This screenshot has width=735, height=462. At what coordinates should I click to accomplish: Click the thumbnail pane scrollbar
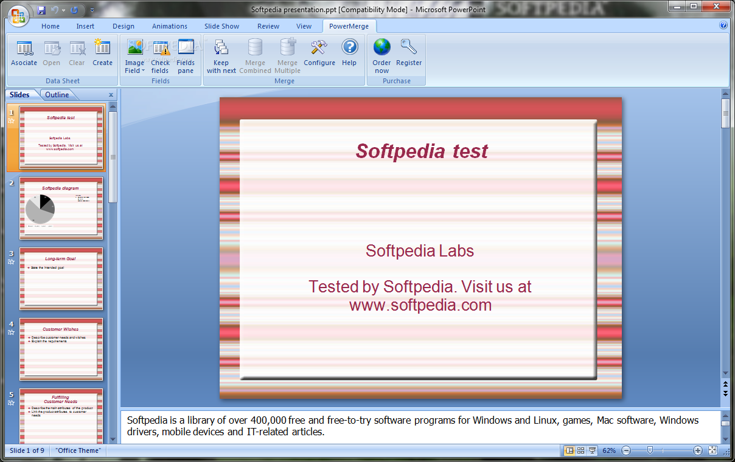point(113,157)
